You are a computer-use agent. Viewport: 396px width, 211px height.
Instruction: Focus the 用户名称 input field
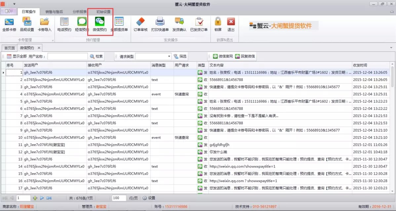tap(68, 56)
